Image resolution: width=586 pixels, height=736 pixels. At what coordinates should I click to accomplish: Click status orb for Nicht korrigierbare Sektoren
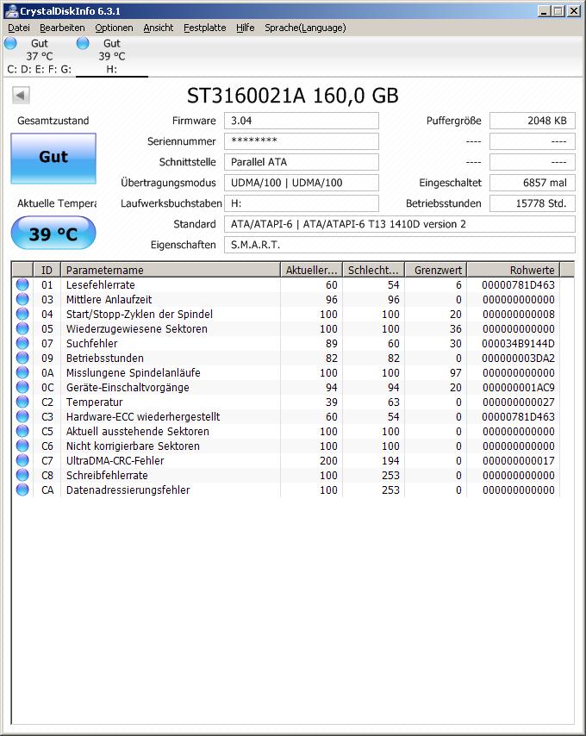click(22, 446)
